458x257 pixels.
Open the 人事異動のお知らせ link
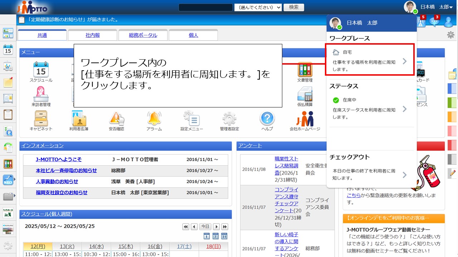coord(57,181)
